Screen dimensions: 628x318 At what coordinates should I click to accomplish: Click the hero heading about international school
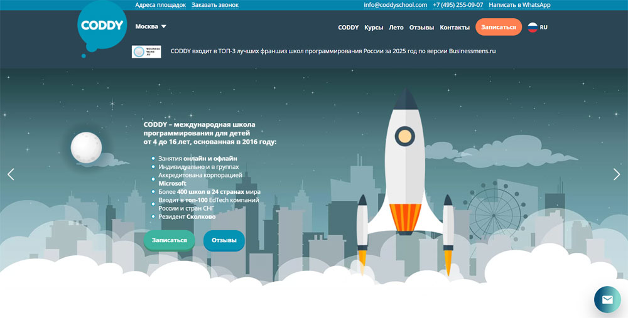click(x=210, y=133)
